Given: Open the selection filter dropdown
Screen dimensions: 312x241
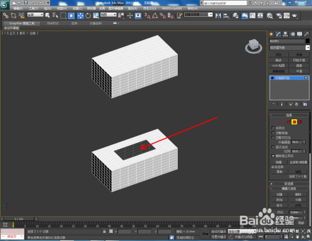Looking at the screenshot, I should click(36, 14).
